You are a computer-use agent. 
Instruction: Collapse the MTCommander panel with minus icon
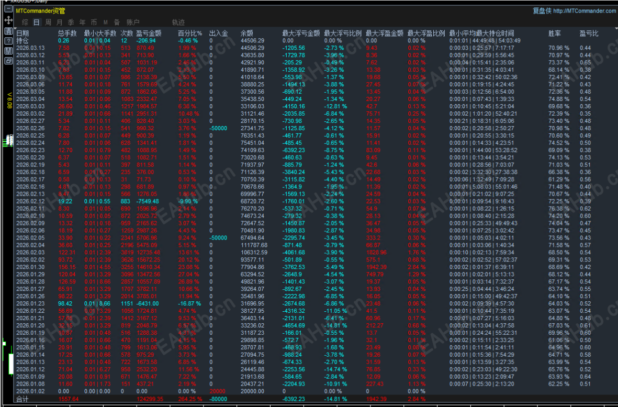[8, 9]
